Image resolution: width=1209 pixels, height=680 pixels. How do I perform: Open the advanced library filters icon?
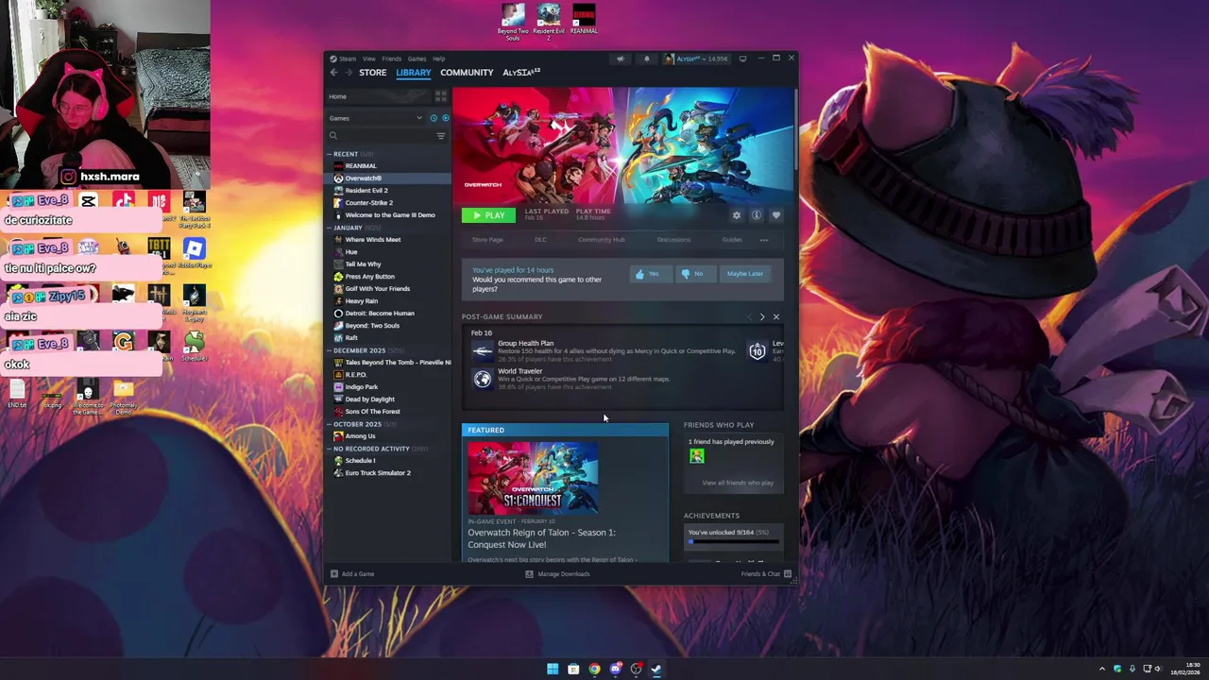click(440, 136)
